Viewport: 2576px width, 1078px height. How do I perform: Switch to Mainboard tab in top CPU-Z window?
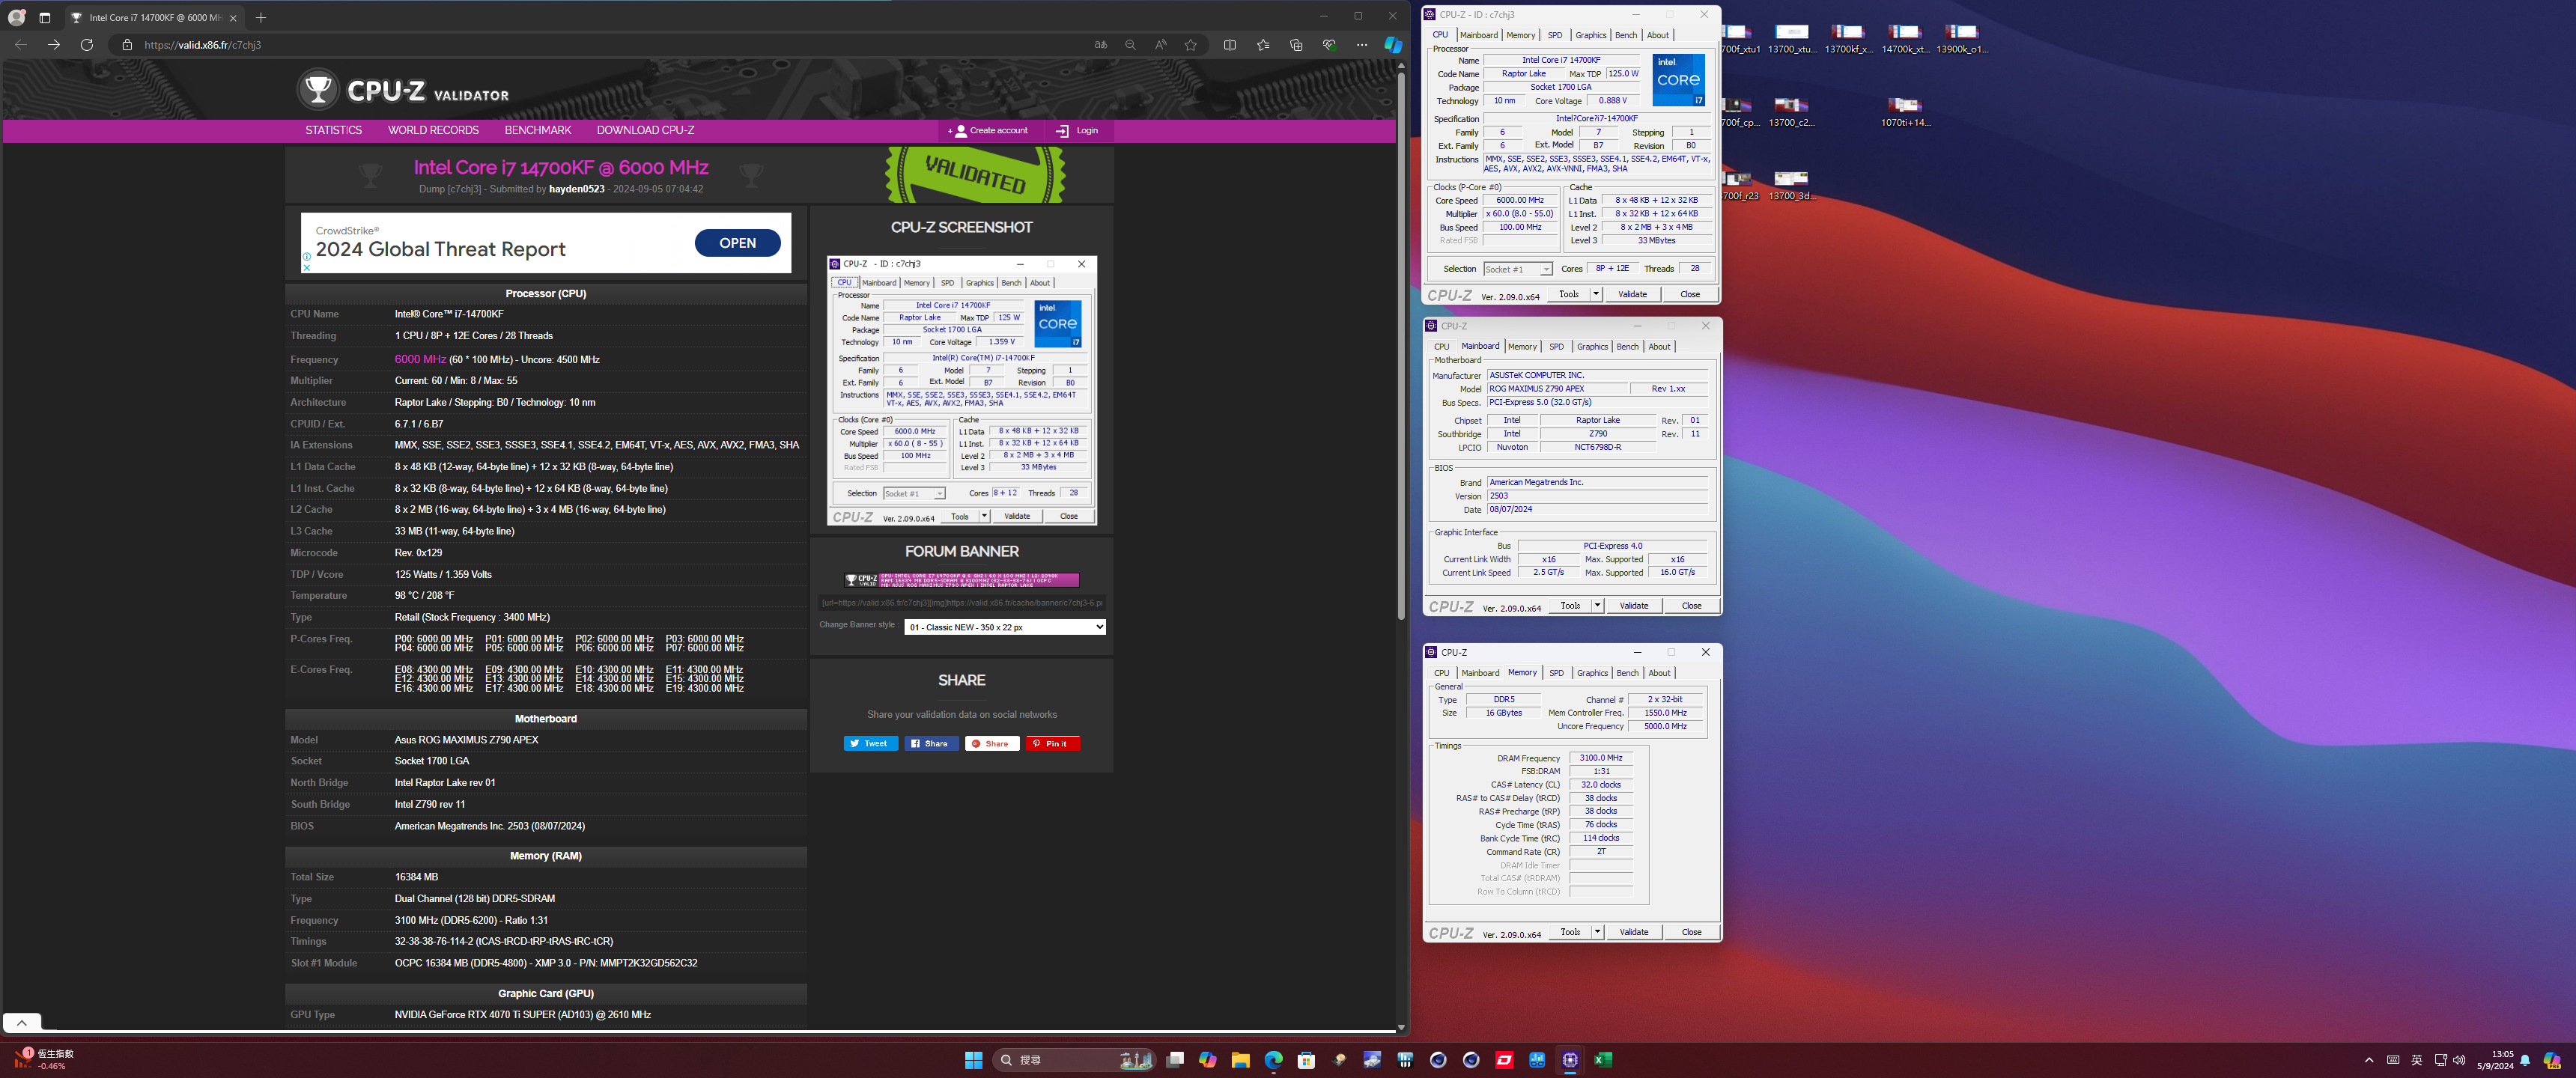pyautogui.click(x=1478, y=35)
